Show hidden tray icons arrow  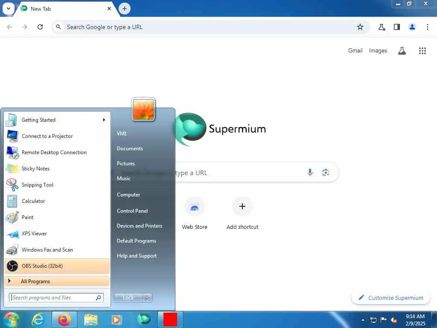[363, 320]
